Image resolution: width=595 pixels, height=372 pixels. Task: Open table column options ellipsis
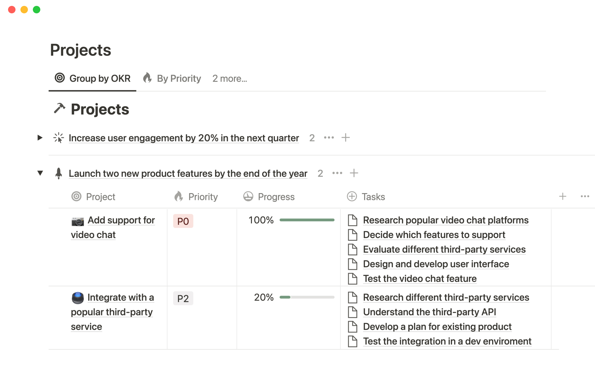coord(585,196)
